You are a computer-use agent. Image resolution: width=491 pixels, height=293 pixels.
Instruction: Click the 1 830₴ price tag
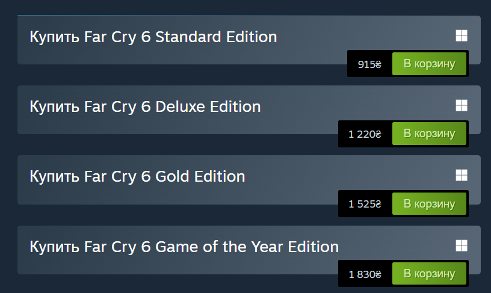point(365,274)
